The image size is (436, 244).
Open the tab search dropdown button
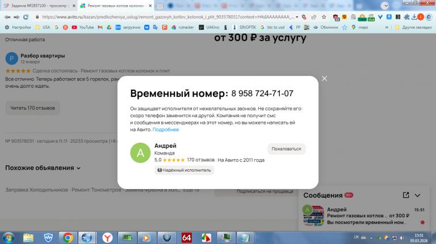click(x=385, y=6)
